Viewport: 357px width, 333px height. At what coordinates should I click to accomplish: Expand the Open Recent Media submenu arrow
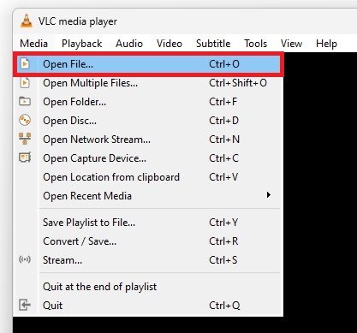tap(268, 195)
